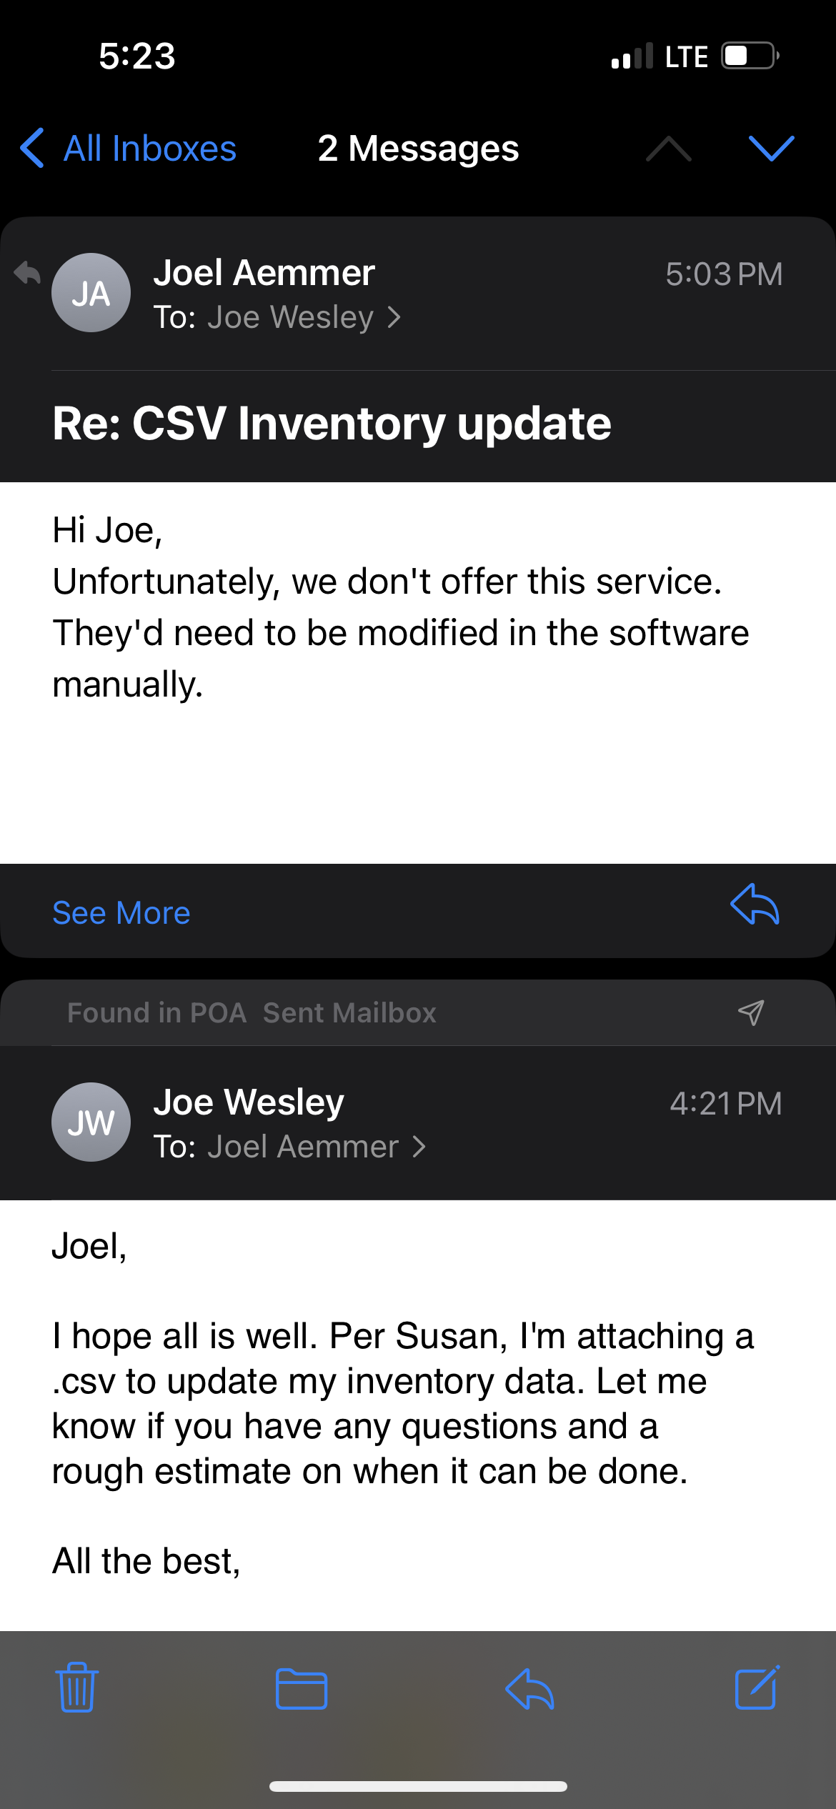Tap the sent paper-plane icon
Screen dimensions: 836x1809
coord(751,1012)
